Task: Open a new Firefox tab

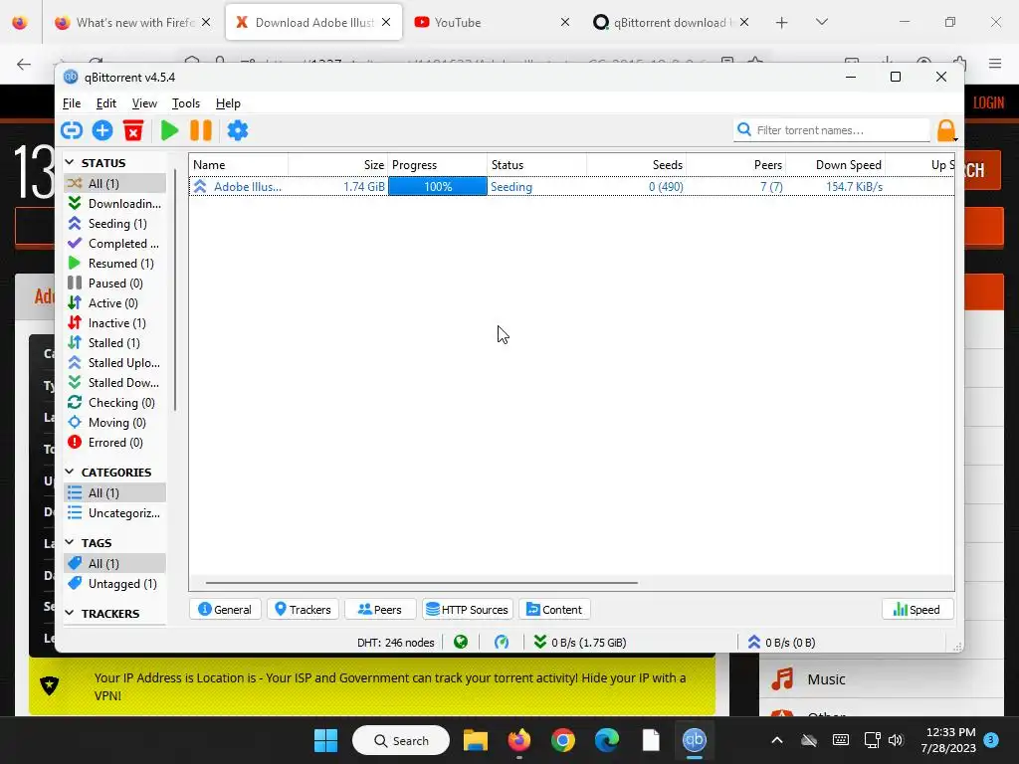Action: click(x=782, y=23)
